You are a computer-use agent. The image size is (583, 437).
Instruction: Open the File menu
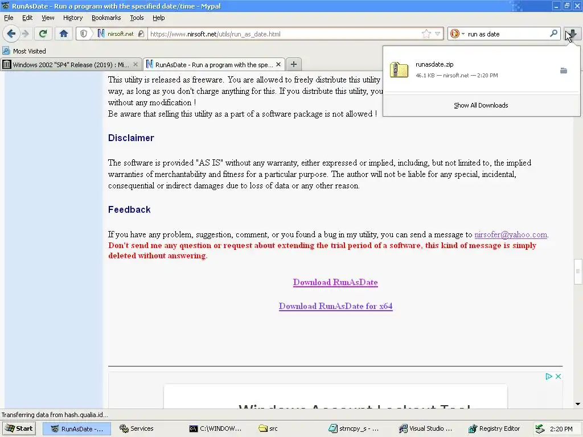point(9,18)
